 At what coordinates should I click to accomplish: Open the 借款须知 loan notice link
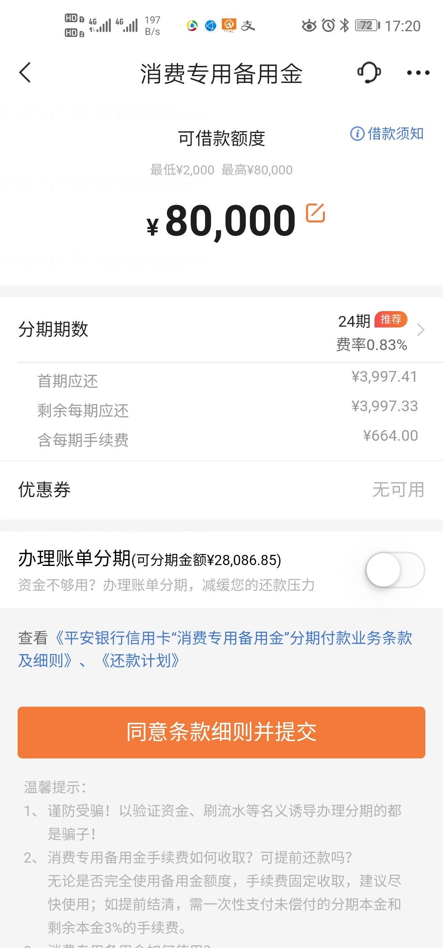[395, 134]
